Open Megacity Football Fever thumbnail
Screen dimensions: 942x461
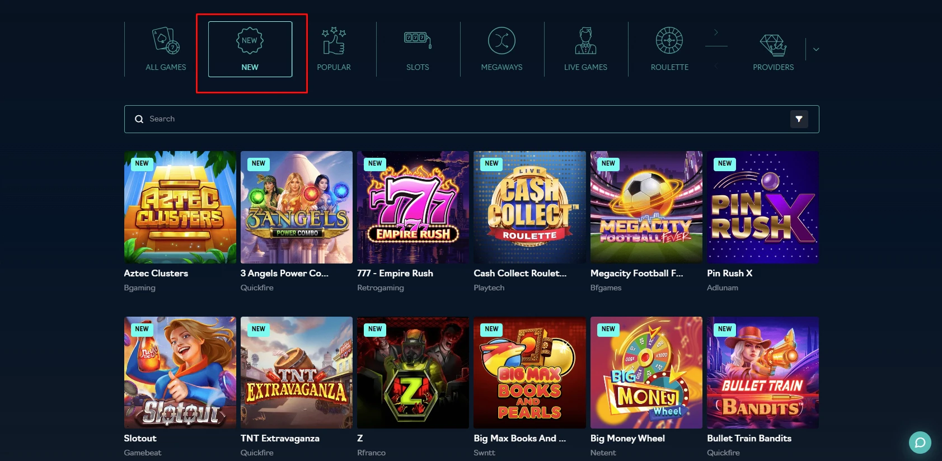pyautogui.click(x=646, y=207)
